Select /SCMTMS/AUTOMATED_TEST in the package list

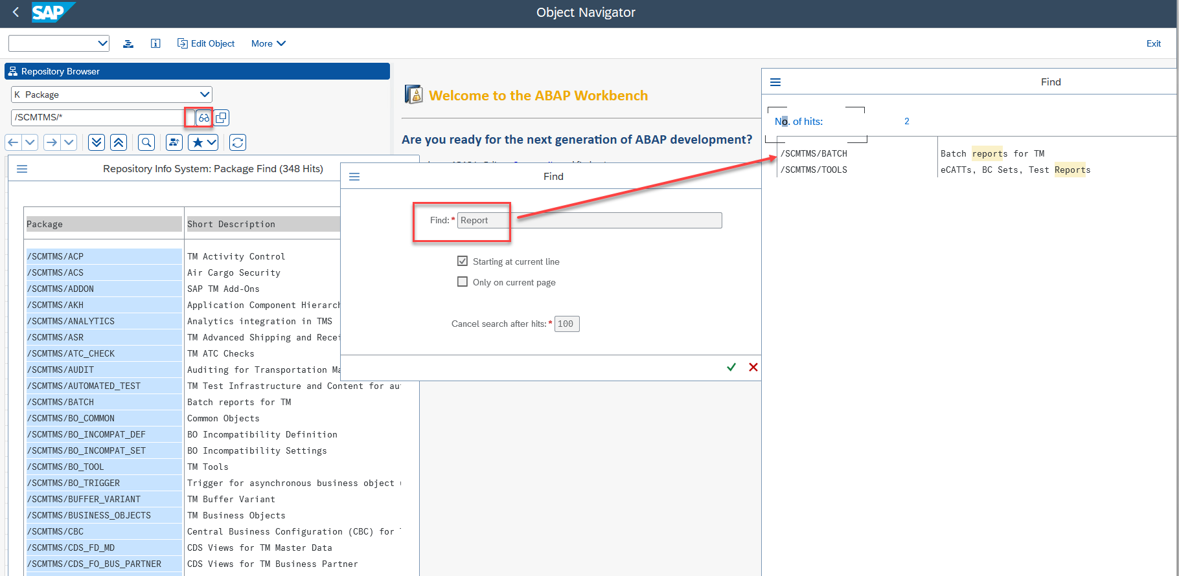(104, 386)
